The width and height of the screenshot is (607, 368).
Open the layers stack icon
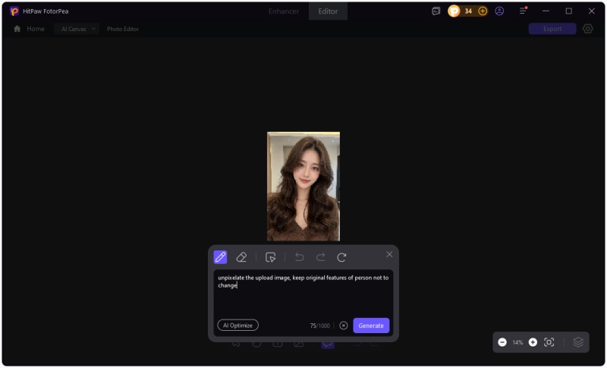[578, 342]
